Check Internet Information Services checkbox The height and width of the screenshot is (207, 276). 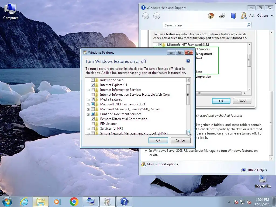(x=93, y=90)
